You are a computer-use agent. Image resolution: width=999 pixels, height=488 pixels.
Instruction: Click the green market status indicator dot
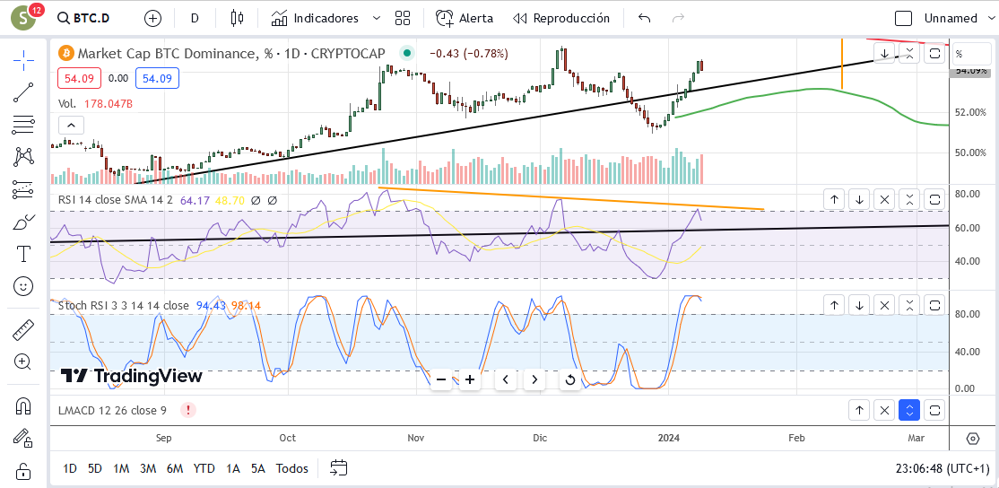[x=406, y=54]
